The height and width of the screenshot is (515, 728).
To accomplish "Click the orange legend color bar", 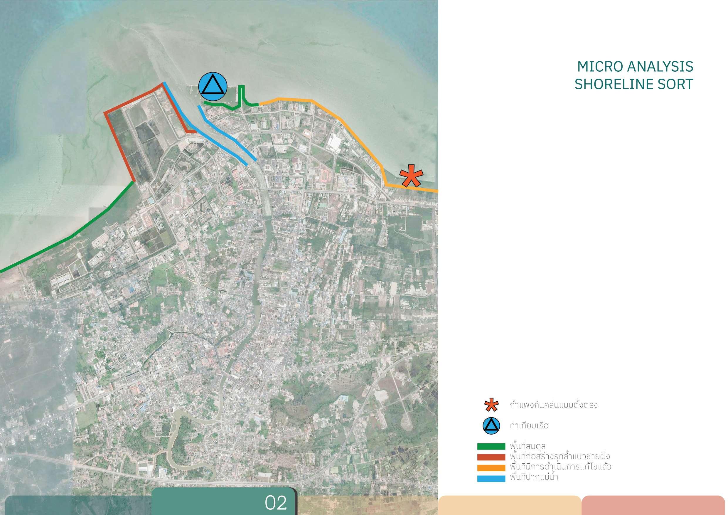I will pos(491,468).
